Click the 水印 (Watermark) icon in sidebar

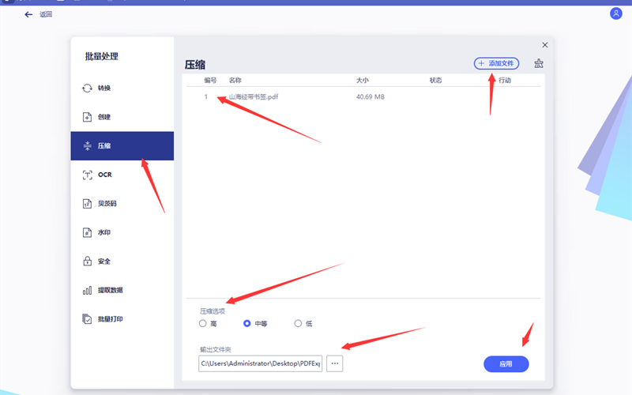point(87,233)
